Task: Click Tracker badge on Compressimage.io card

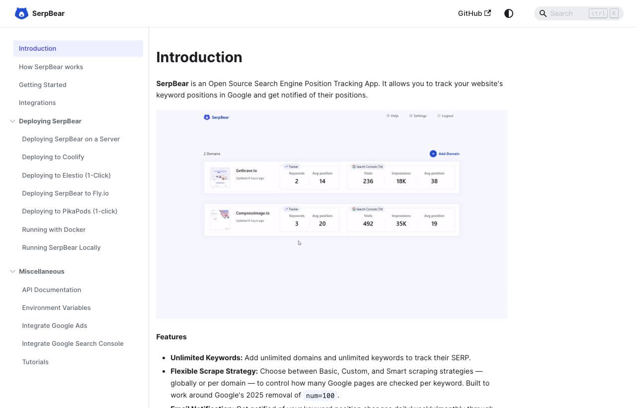Action: click(x=292, y=209)
